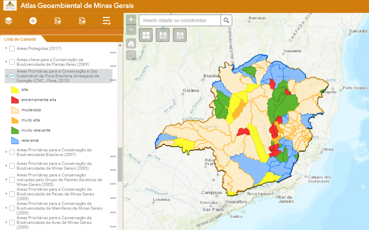Click the my-location target button
This screenshot has height=230, width=369.
131,55
